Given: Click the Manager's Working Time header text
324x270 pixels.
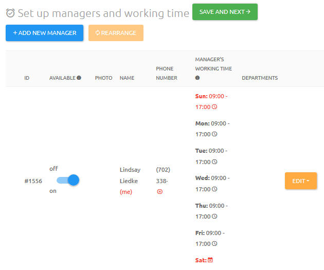Looking at the screenshot, I should (213, 64).
